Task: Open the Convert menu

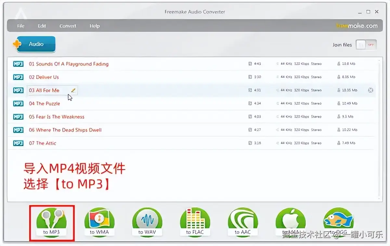Action: (68, 26)
